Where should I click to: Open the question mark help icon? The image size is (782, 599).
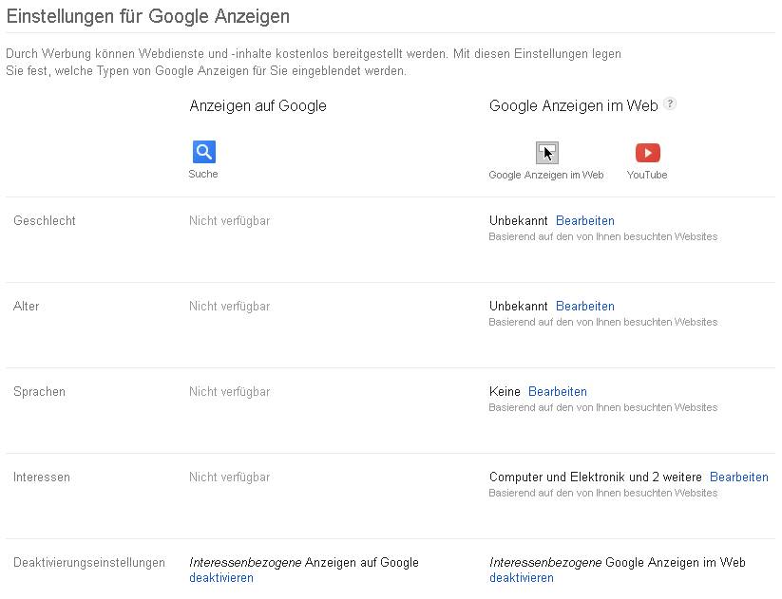(x=670, y=103)
